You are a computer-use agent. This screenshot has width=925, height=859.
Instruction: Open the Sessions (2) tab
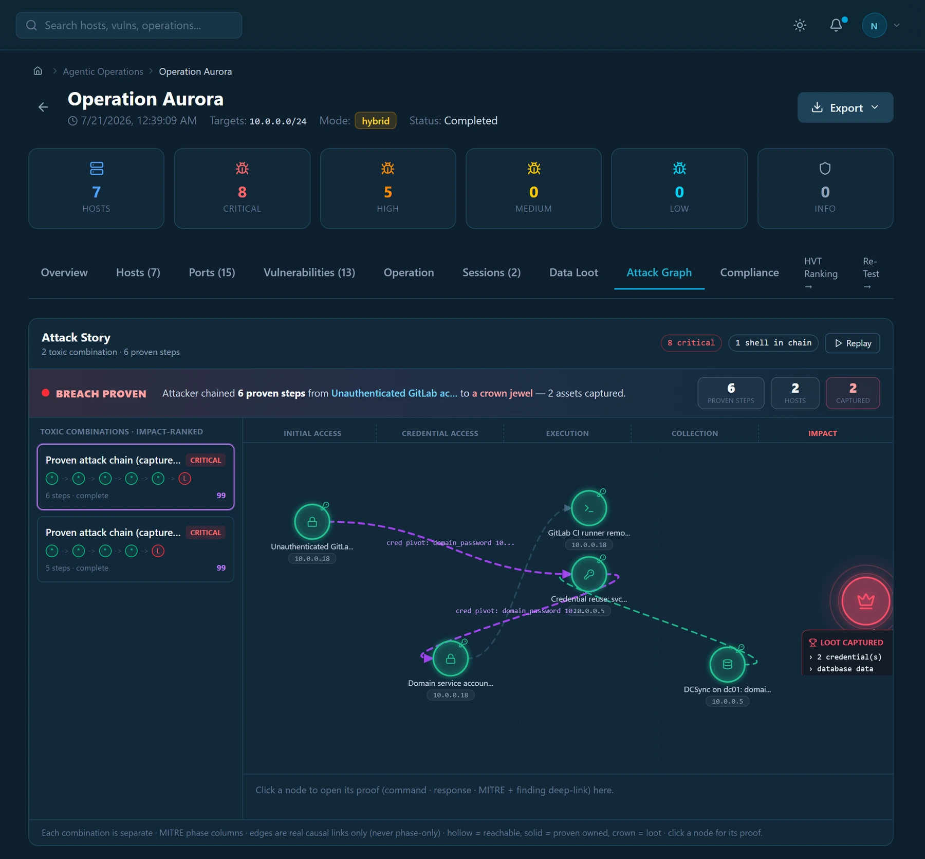point(491,272)
